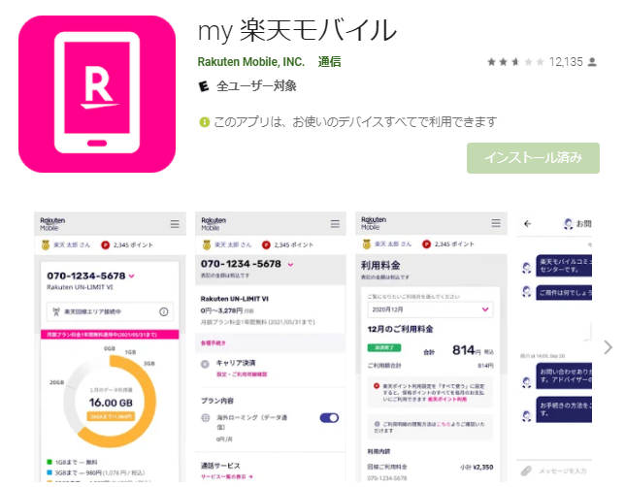Click the agent avatar beside 楽天モバイルコミュ message

(x=527, y=268)
